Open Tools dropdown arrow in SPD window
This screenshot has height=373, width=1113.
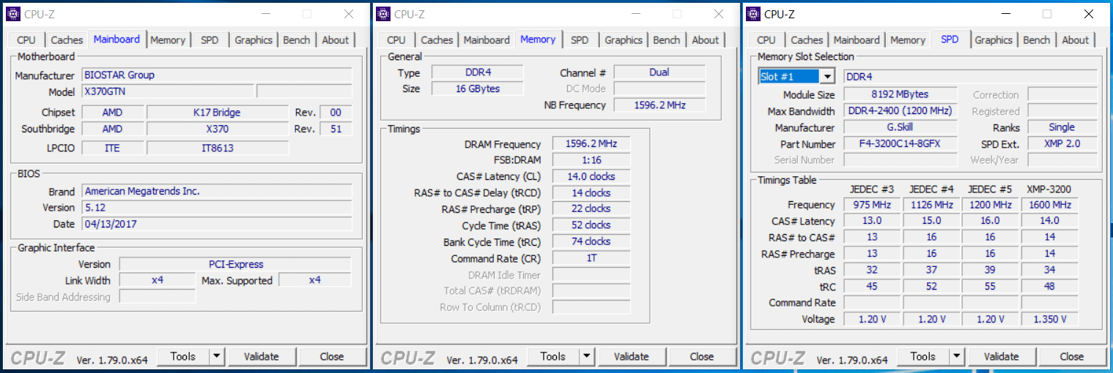[957, 356]
